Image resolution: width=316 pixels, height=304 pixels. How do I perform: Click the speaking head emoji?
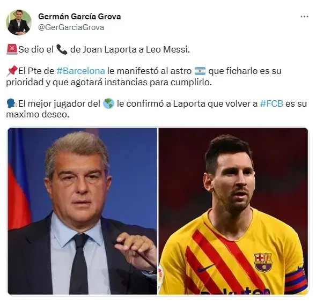click(12, 104)
